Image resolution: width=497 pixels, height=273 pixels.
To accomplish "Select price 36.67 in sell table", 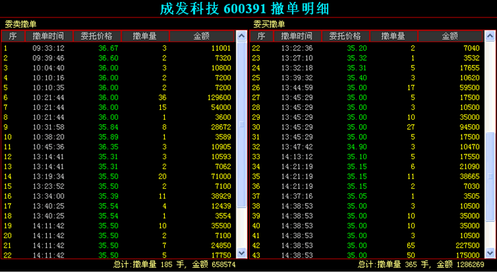I will pos(109,48).
